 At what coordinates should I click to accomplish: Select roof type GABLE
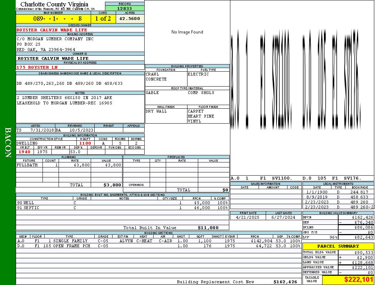[x=152, y=93]
